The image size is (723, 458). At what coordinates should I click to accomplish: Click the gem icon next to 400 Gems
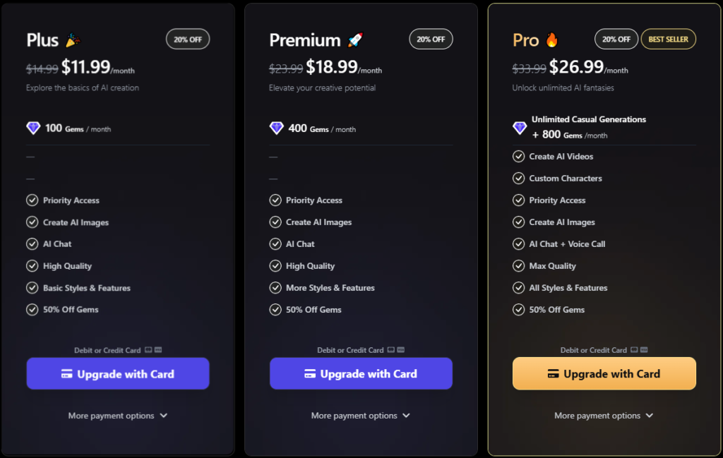click(276, 128)
